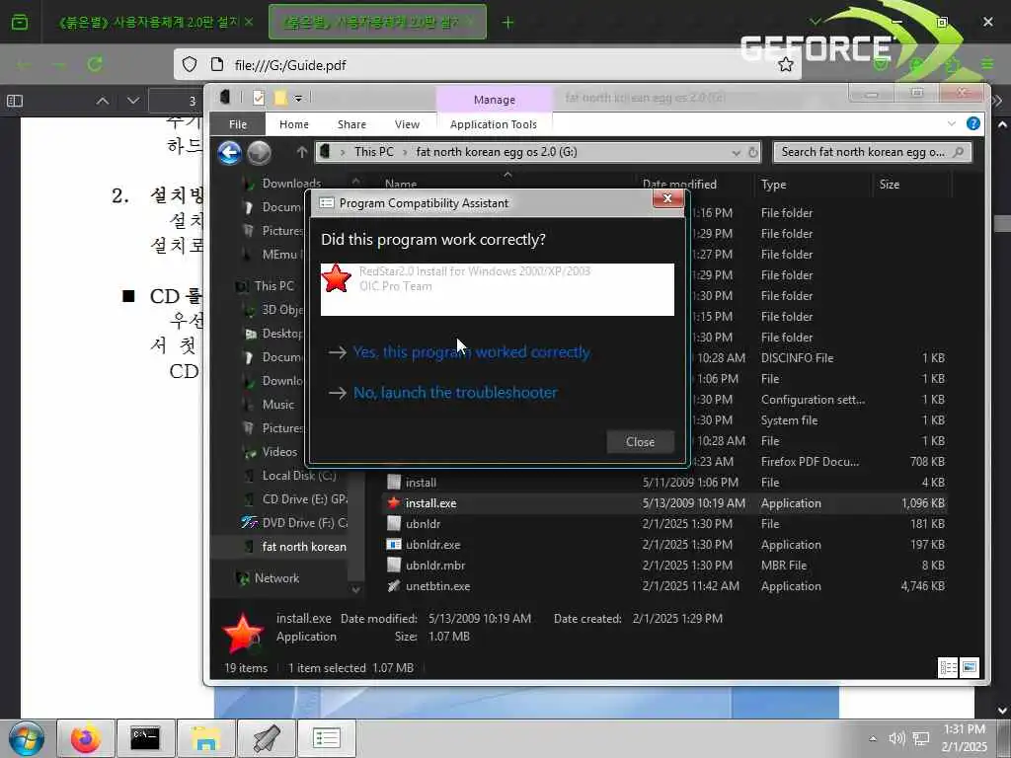Click Windows Start orb
Viewport: 1011px width, 758px height.
(x=27, y=738)
